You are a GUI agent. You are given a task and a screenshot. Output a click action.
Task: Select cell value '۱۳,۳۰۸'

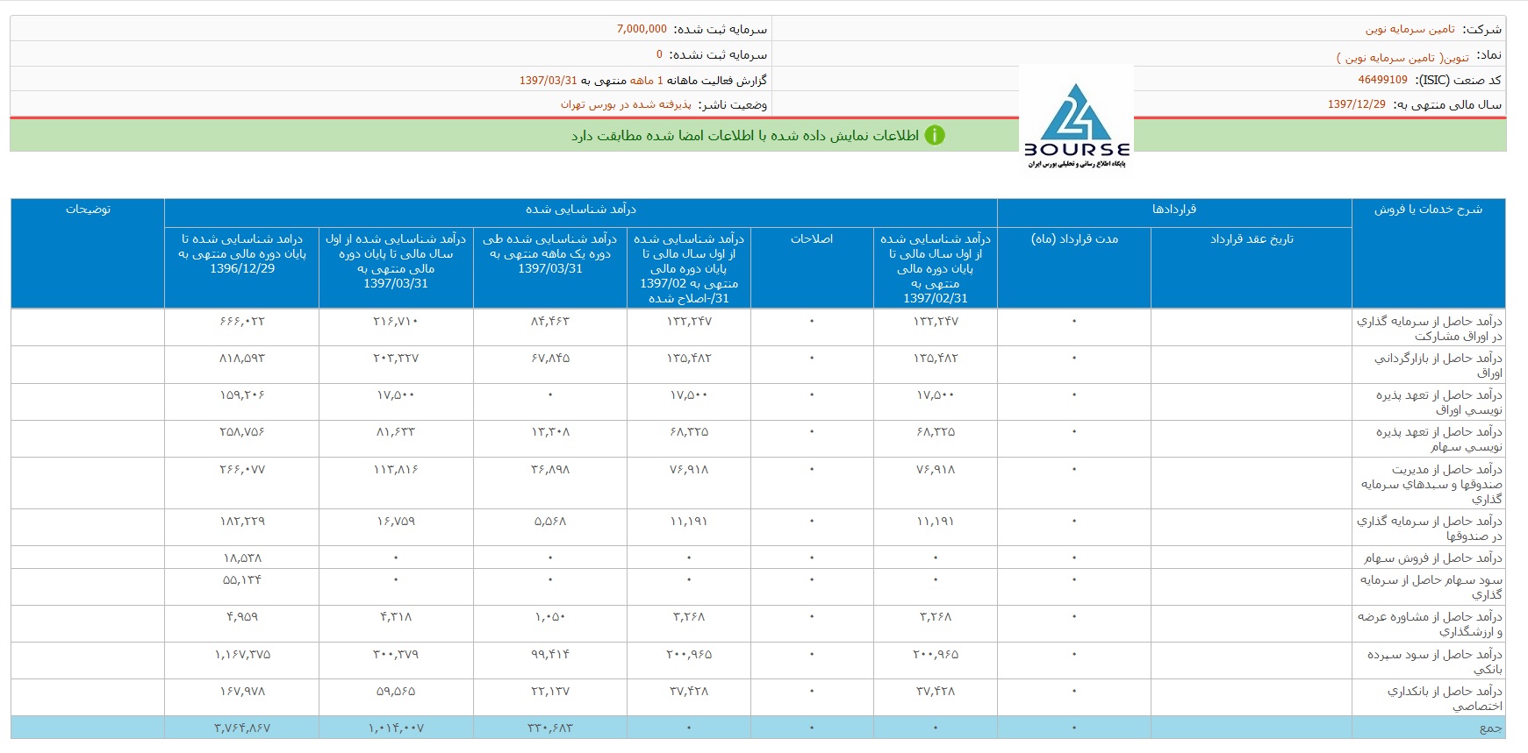[550, 432]
